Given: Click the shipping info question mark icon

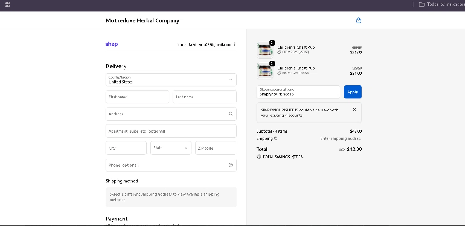Looking at the screenshot, I should 276,138.
